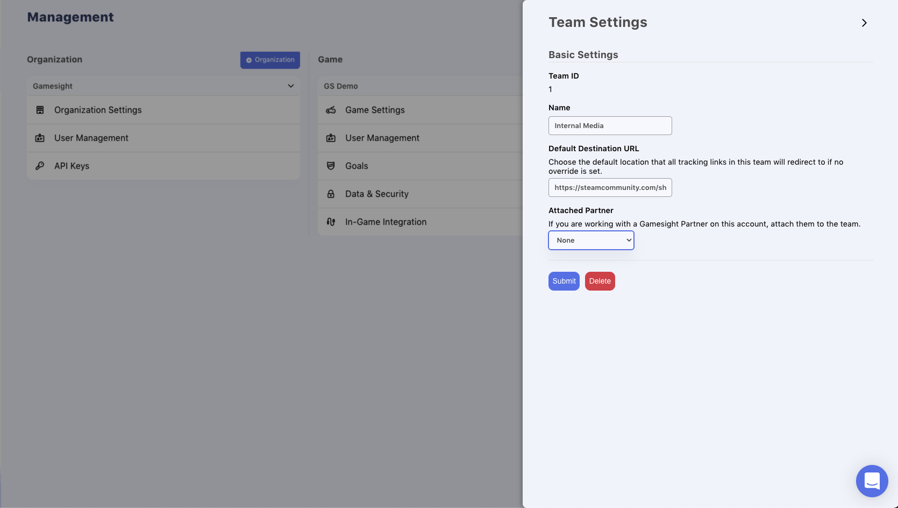The image size is (898, 508).
Task: Click the organization User Management badge icon
Action: click(x=40, y=138)
